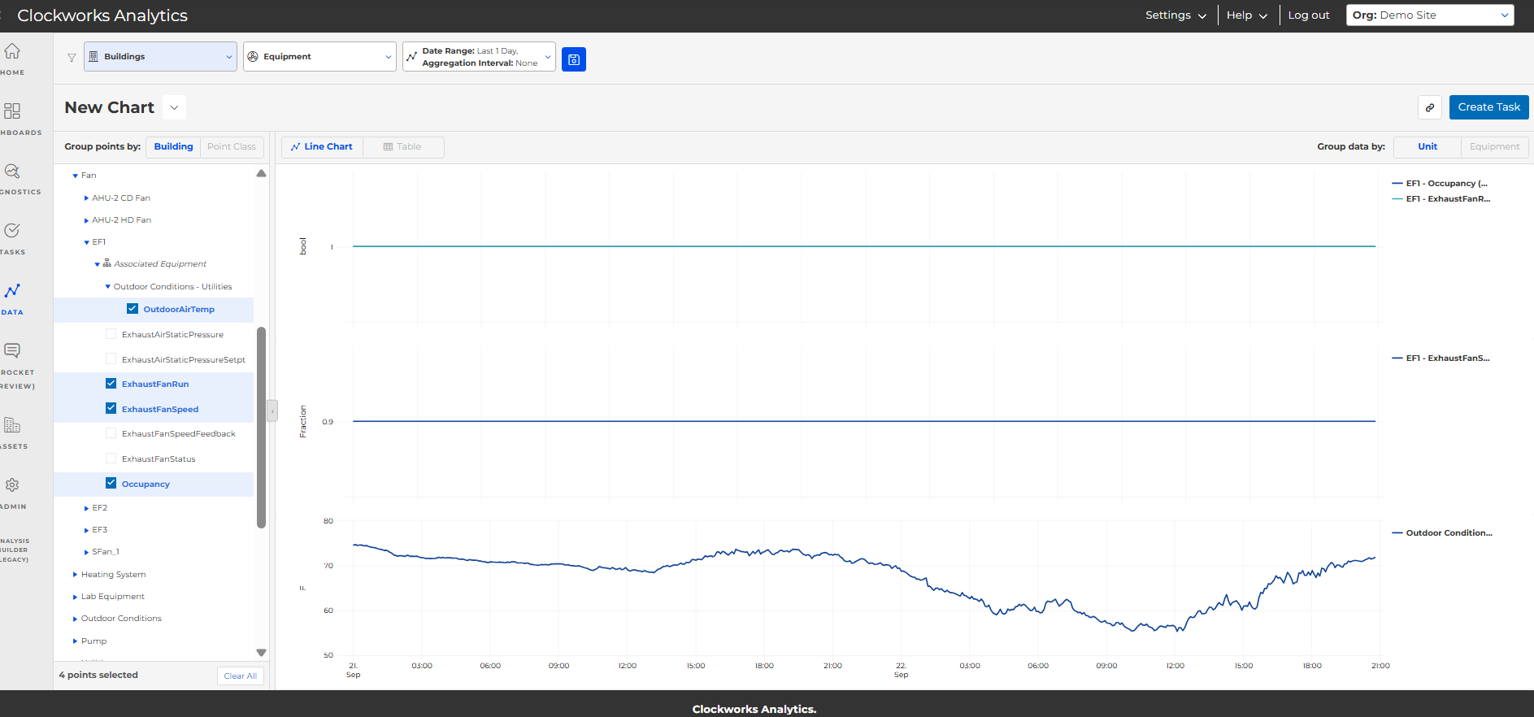The height and width of the screenshot is (717, 1534).
Task: Copy chart link icon
Action: tap(1430, 107)
